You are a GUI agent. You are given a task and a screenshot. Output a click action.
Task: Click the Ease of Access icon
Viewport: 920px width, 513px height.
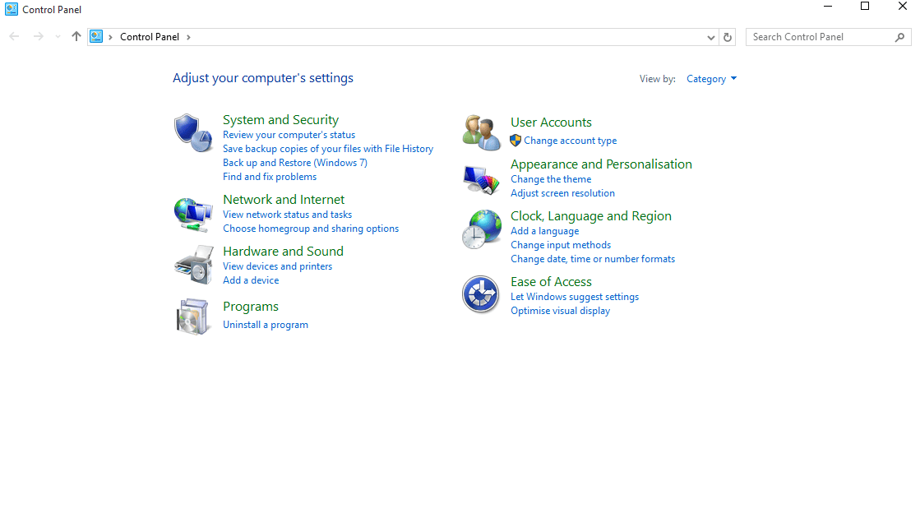[x=482, y=294]
